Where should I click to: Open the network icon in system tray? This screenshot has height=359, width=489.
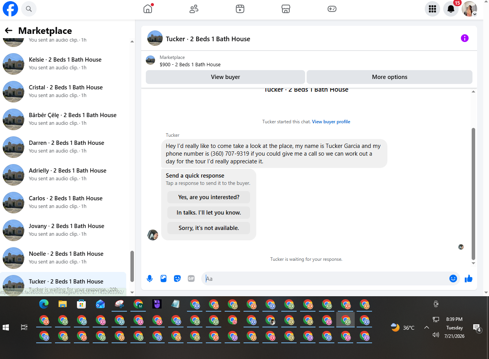[436, 319]
